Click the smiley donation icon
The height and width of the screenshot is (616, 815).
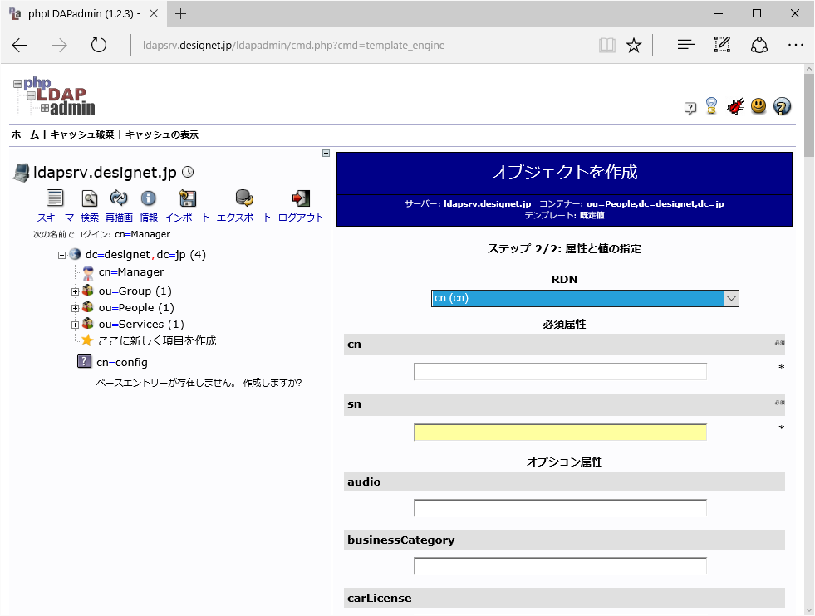[759, 106]
